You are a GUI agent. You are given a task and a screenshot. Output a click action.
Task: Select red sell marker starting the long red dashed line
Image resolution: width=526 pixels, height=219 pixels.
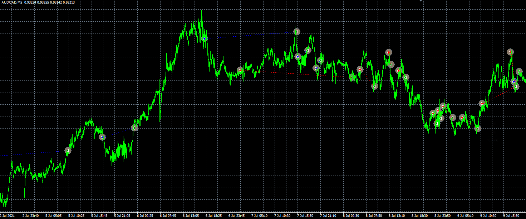click(240, 70)
